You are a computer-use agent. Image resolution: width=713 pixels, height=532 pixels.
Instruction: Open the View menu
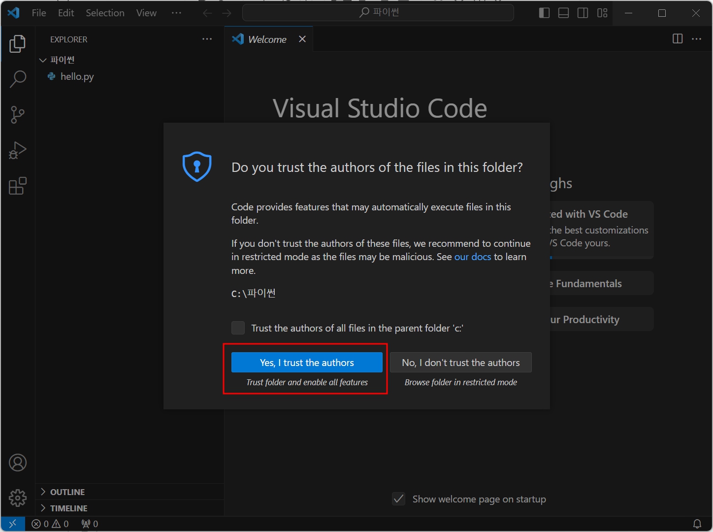pos(146,13)
